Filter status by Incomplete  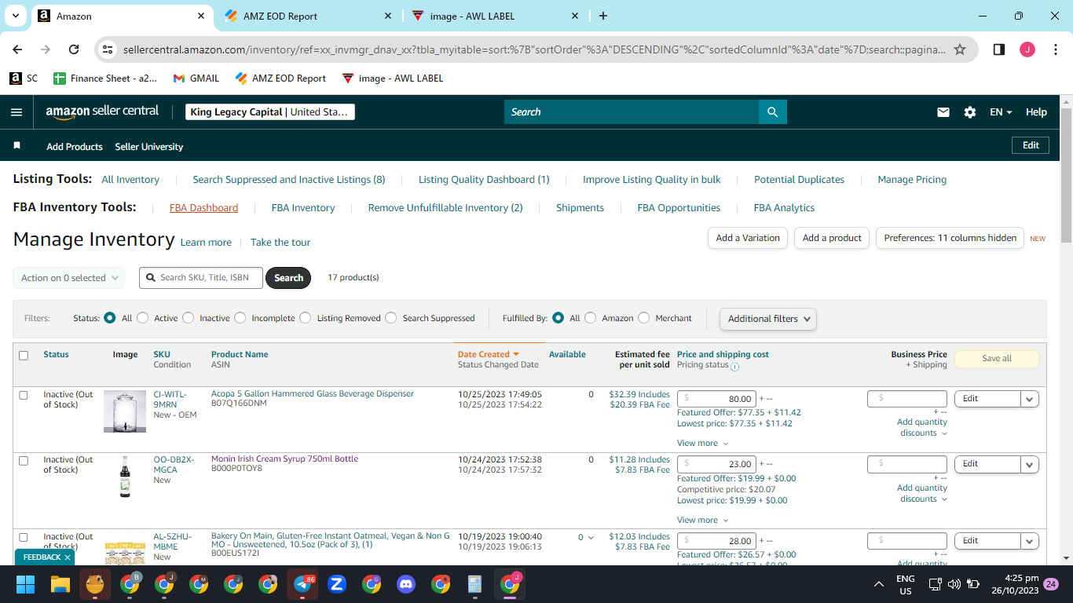tap(240, 318)
